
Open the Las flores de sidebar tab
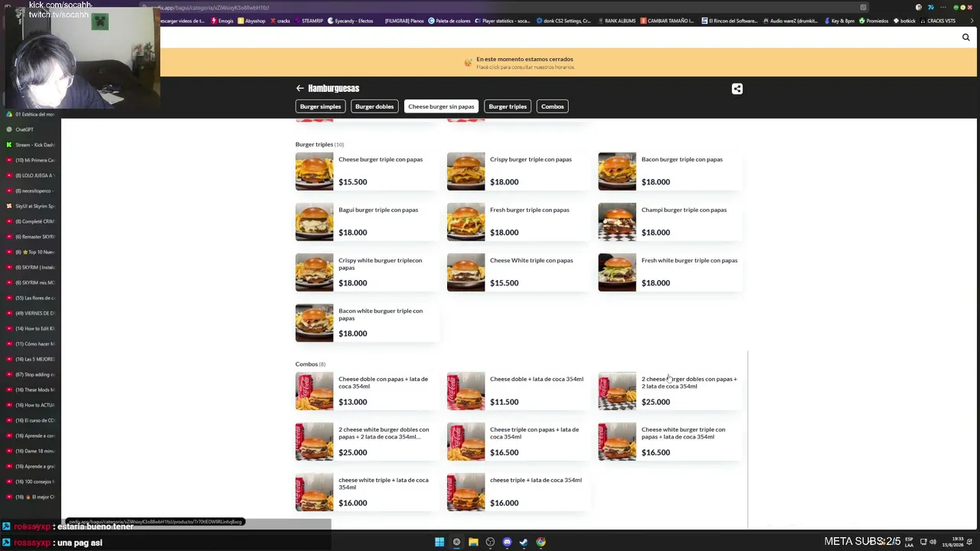[31, 298]
